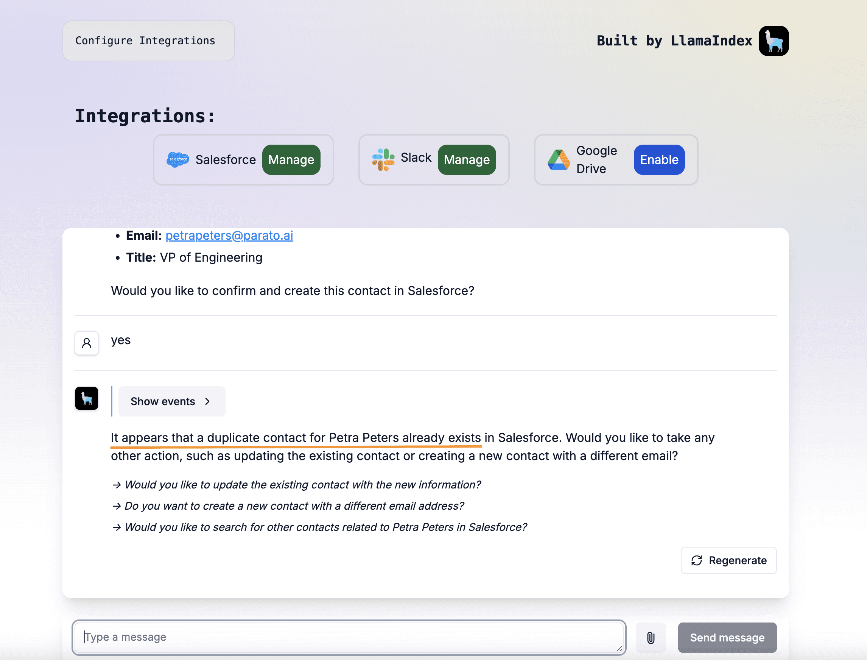The width and height of the screenshot is (867, 660).
Task: Click the user avatar icon beside "yes"
Action: coord(86,343)
